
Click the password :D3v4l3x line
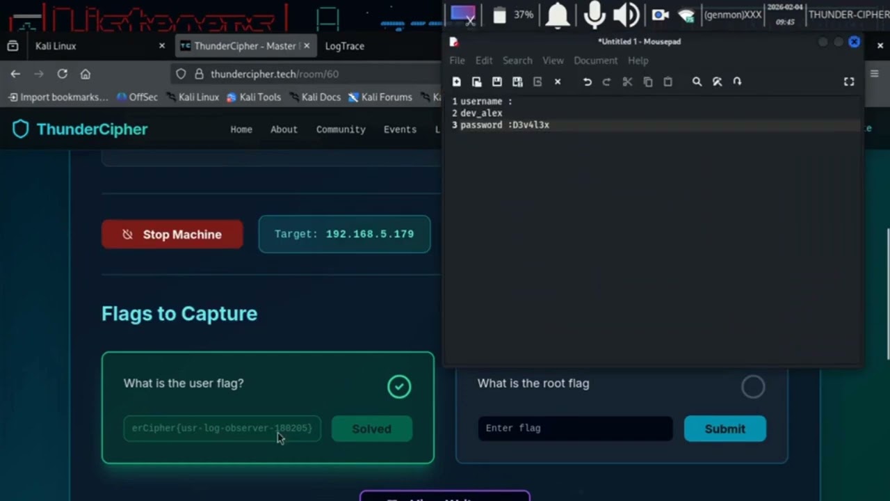point(505,125)
